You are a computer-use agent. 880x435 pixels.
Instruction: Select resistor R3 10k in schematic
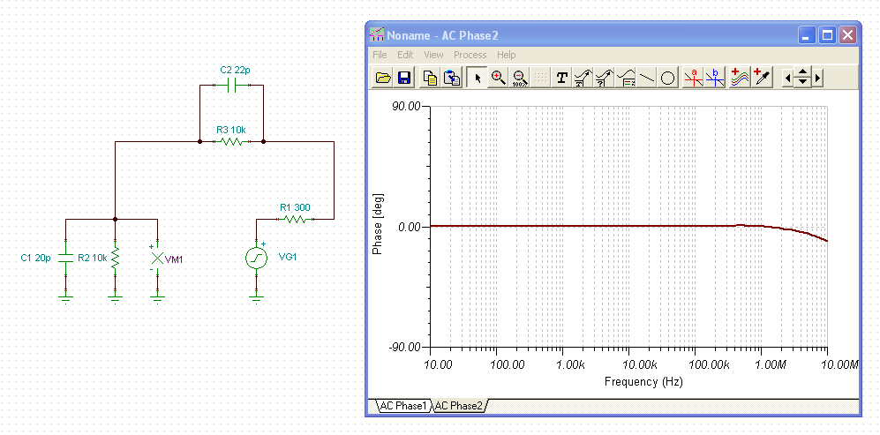(231, 141)
